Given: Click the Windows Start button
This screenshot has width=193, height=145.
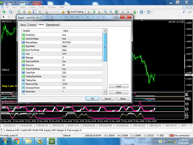Looking at the screenshot, I should tap(5, 141).
